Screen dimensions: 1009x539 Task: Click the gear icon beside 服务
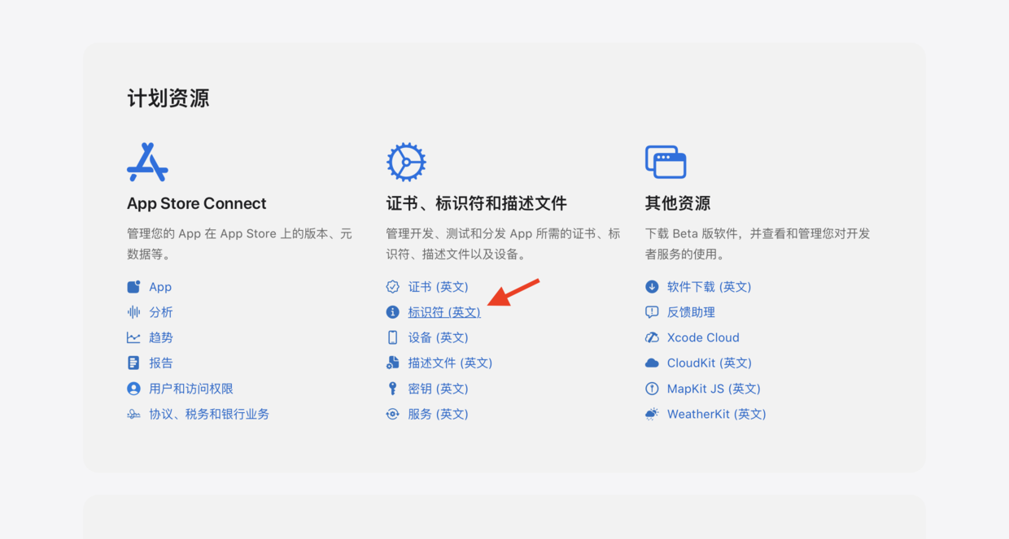[392, 414]
